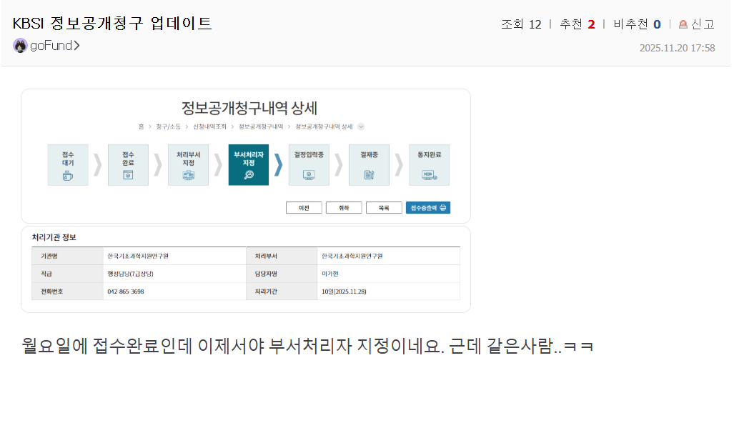Click the 접수대기 step icon
This screenshot has width=734, height=428.
coord(68,176)
